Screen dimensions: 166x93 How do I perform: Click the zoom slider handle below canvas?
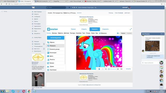(x=109, y=69)
